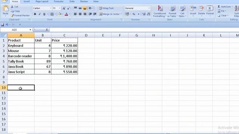Viewport: 239px width, 134px height.
Task: Click the Copy button
Action: tap(15, 11)
